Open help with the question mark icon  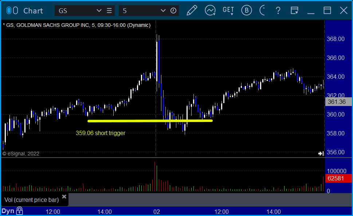278,10
